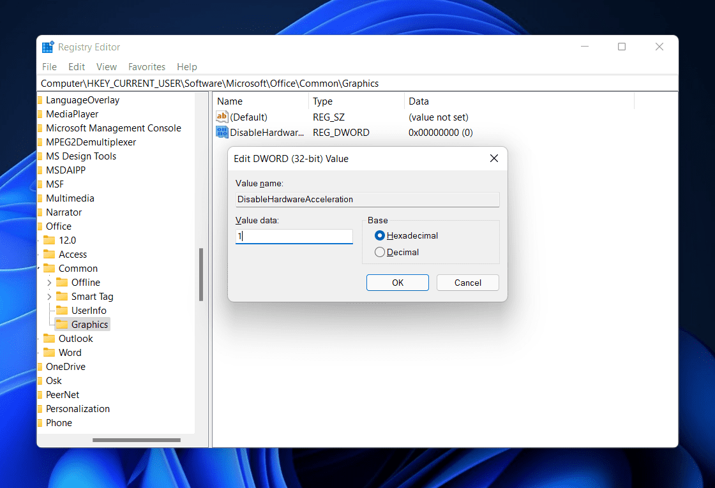Collapse the Common key in tree
This screenshot has height=488, width=715.
point(40,269)
